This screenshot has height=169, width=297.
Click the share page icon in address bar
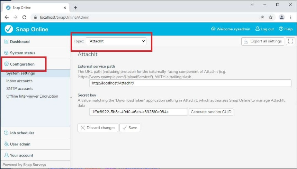262,17
